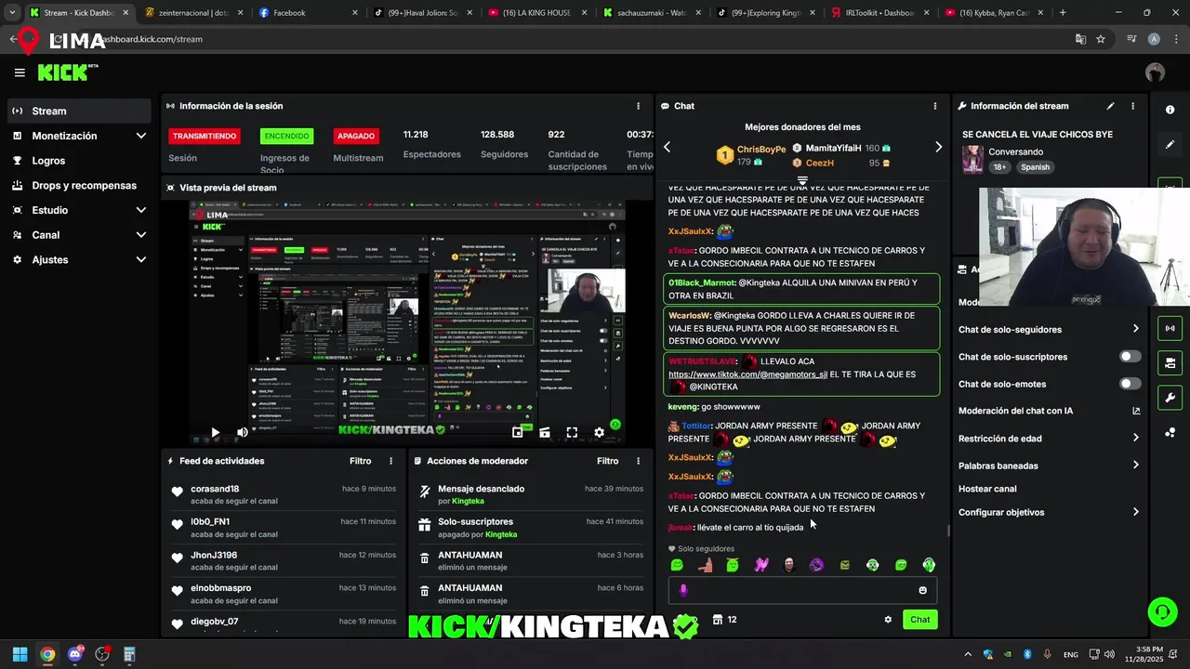
Task: Mute the stream preview volume
Action: point(242,432)
